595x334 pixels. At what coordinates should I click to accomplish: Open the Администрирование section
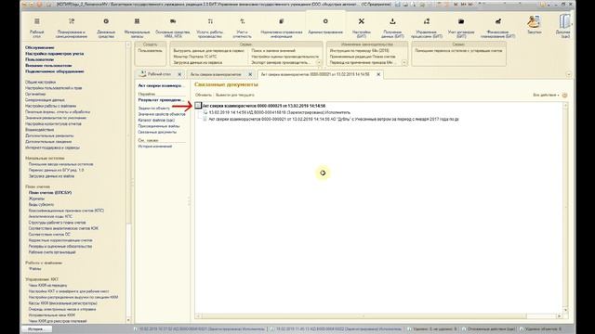point(325,27)
